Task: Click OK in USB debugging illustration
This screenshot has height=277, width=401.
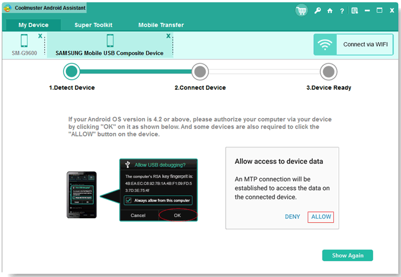Action: tap(178, 215)
